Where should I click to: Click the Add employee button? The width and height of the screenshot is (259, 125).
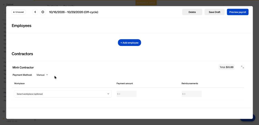click(129, 43)
